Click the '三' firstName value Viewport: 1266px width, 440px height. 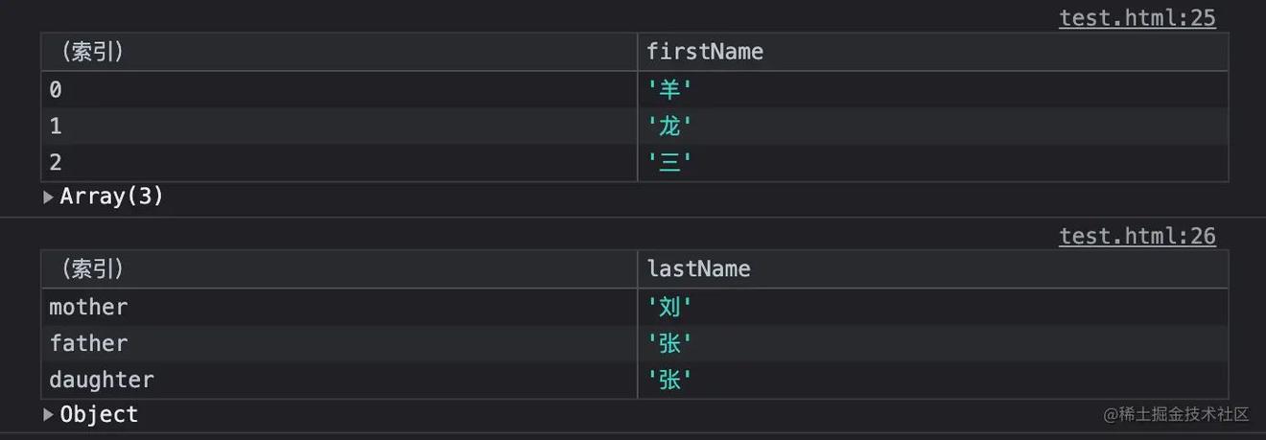tap(669, 163)
